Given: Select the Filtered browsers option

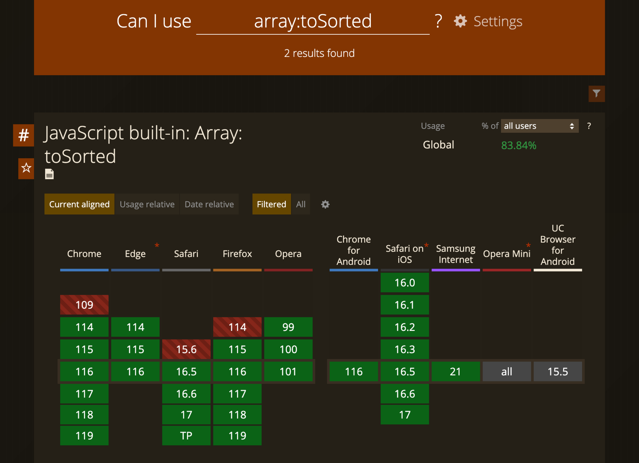Looking at the screenshot, I should 271,204.
